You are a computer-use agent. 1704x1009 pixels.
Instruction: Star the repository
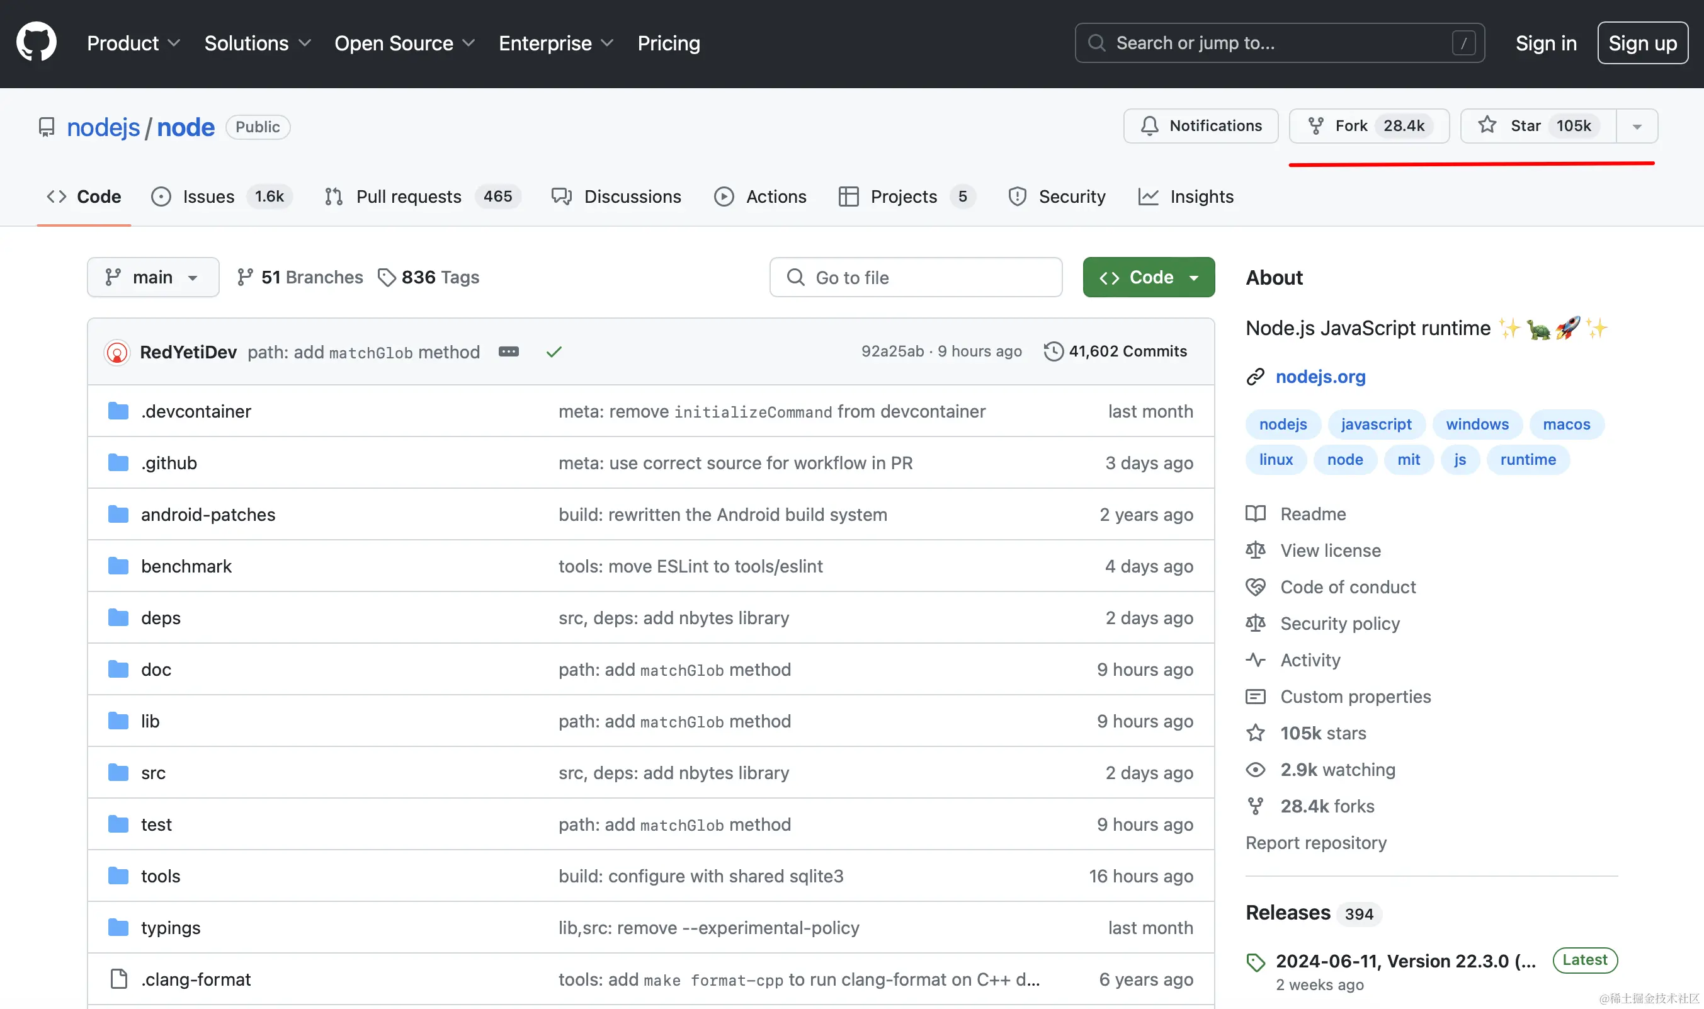click(x=1538, y=126)
